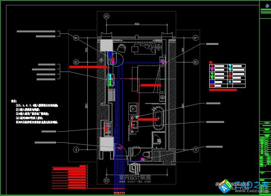
Task: Click the grid bubble E on right side
Action: click(195, 62)
